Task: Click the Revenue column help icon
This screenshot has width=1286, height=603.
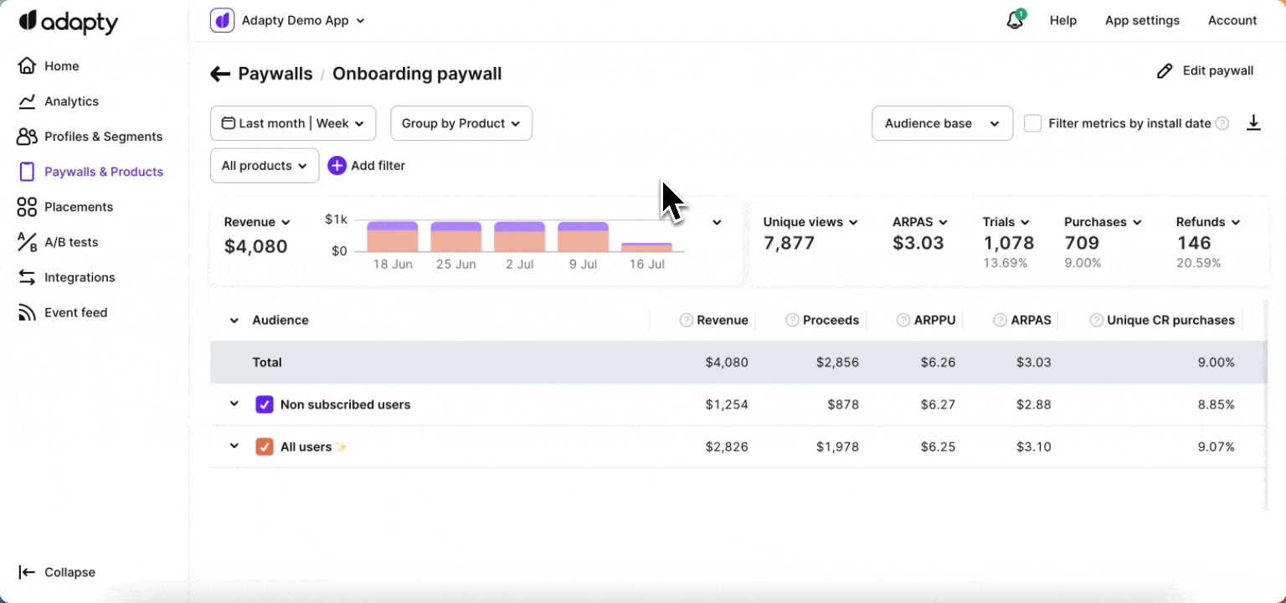Action: 687,320
